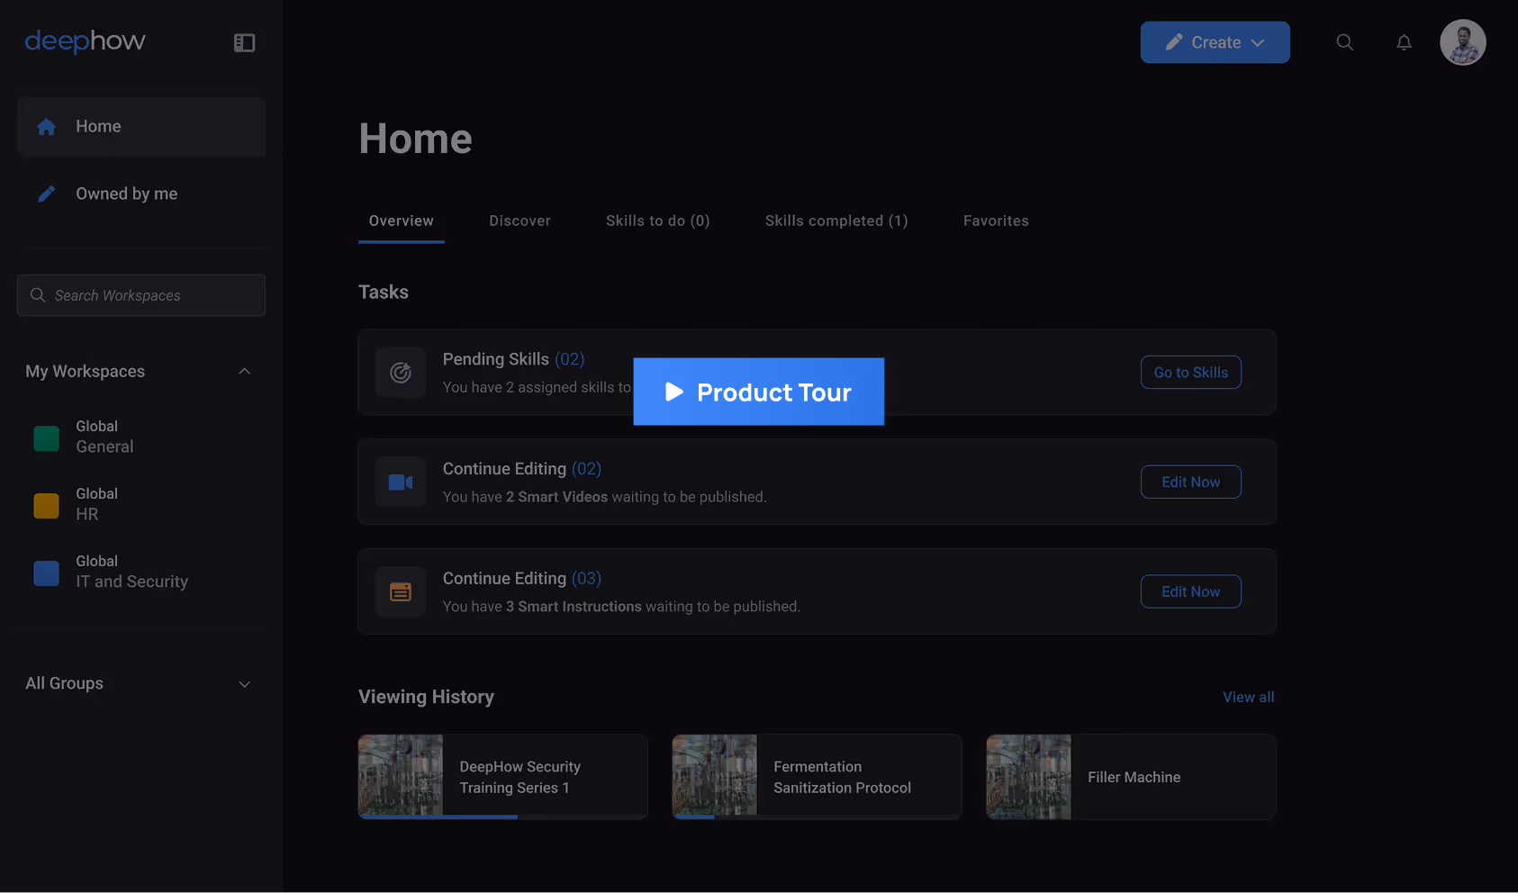Open the Skills to do (0) tab
This screenshot has height=893, width=1518.
[x=658, y=221]
